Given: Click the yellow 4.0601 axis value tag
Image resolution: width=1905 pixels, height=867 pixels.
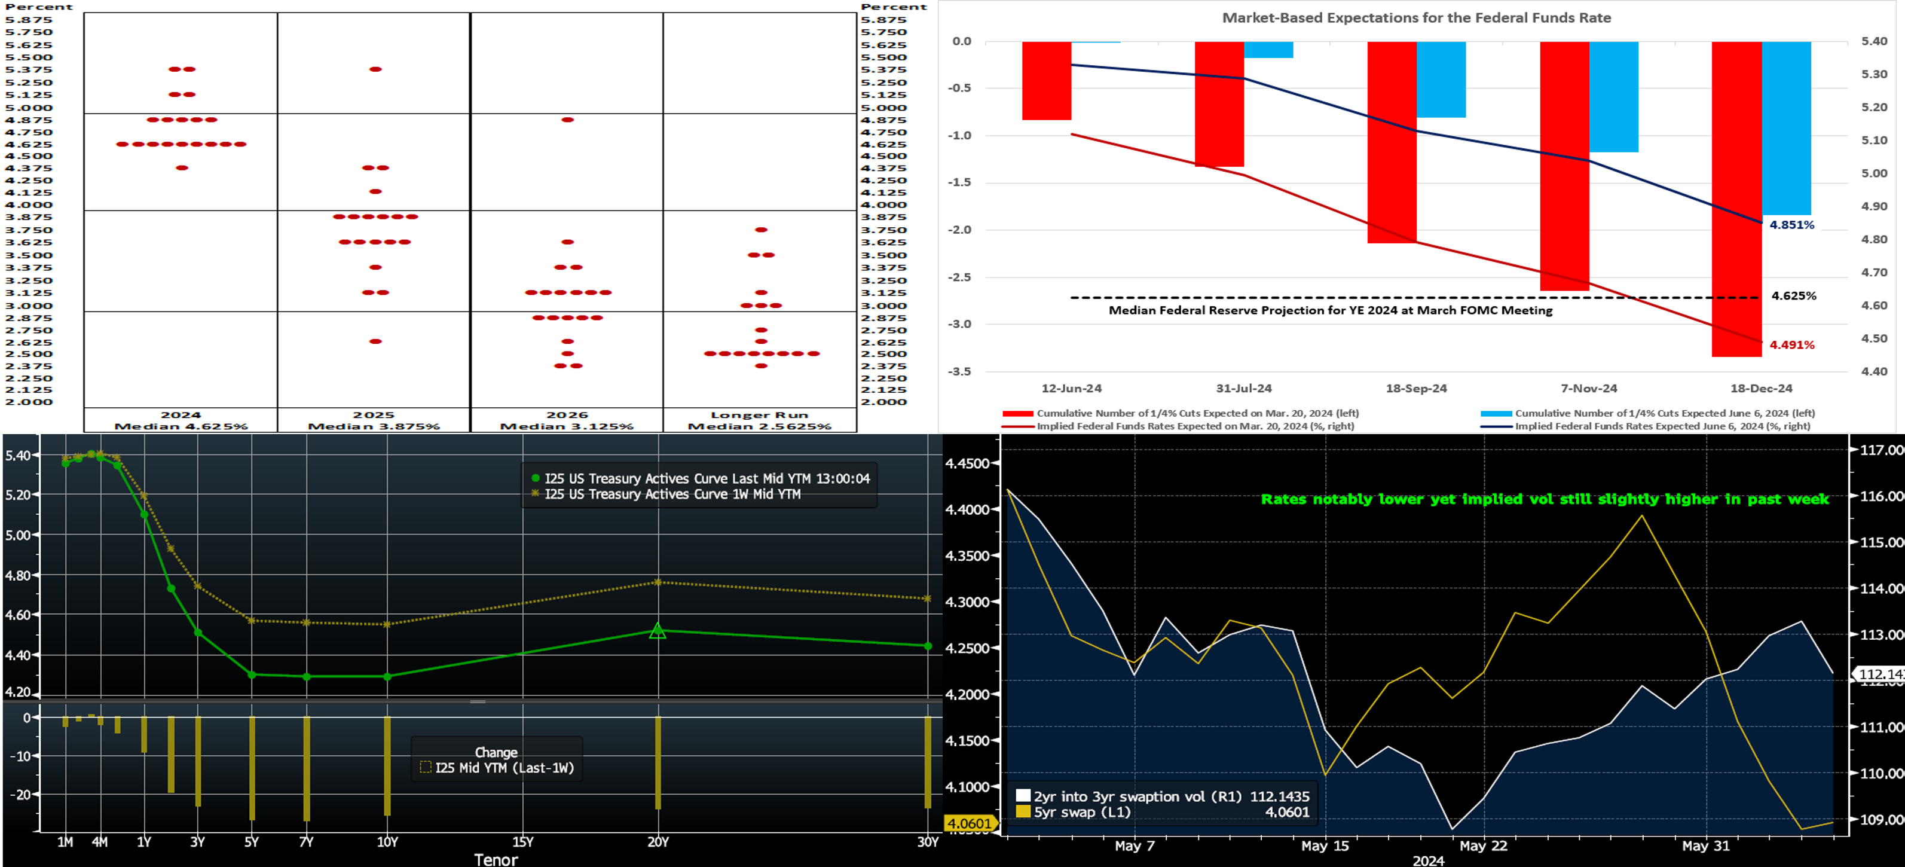Looking at the screenshot, I should coord(969,823).
